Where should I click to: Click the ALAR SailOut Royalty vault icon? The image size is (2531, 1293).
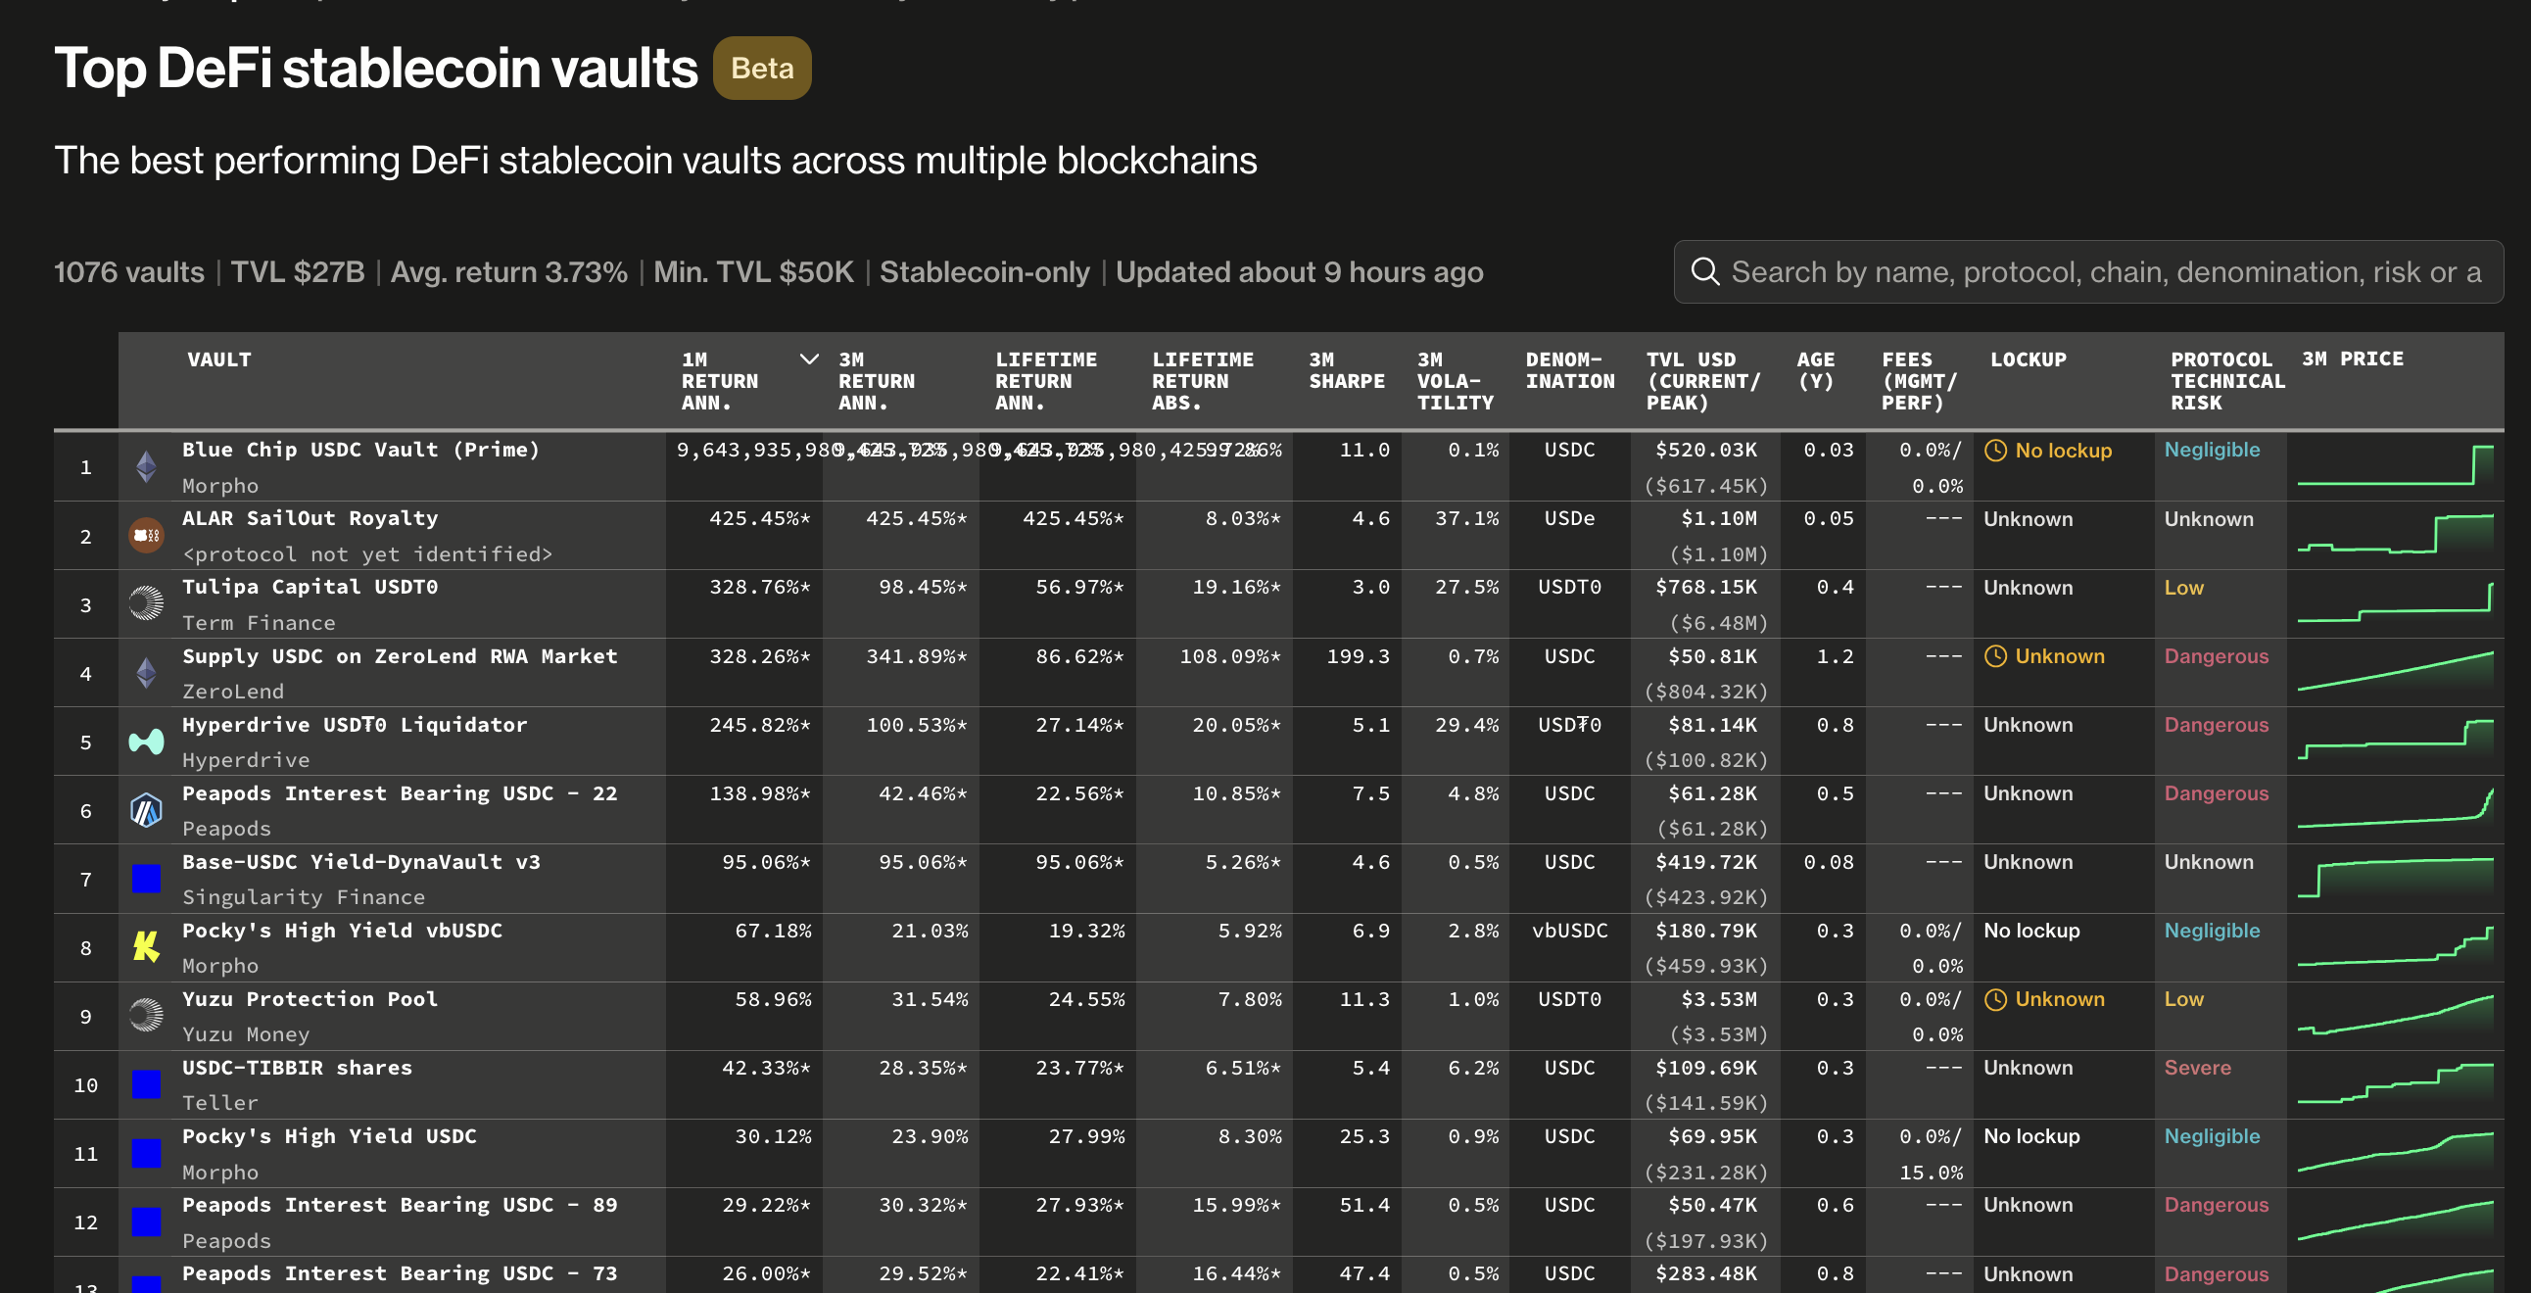tap(146, 536)
